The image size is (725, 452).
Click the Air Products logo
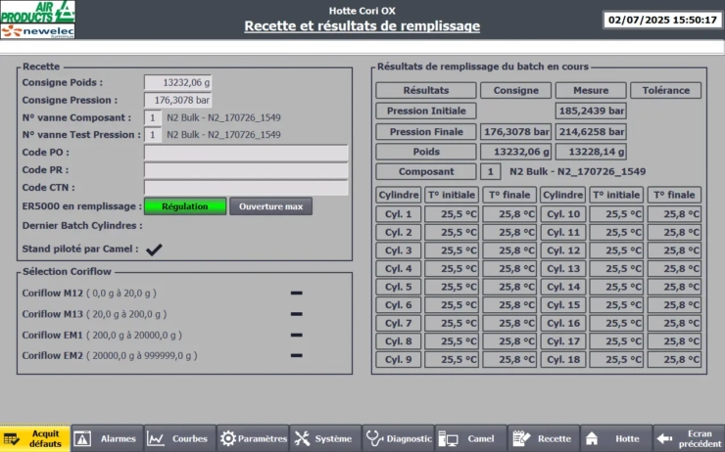coord(37,12)
